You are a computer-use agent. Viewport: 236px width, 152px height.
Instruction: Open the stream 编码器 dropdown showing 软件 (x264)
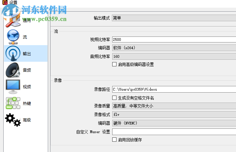click(174, 48)
